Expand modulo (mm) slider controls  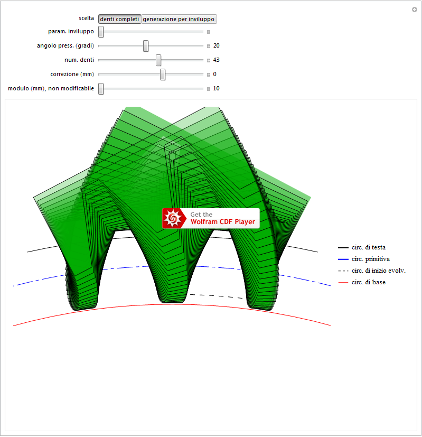tap(209, 89)
